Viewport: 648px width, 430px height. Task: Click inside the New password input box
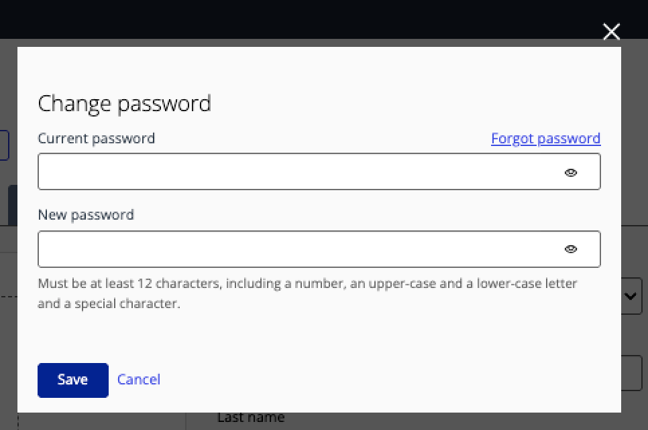[268, 248]
